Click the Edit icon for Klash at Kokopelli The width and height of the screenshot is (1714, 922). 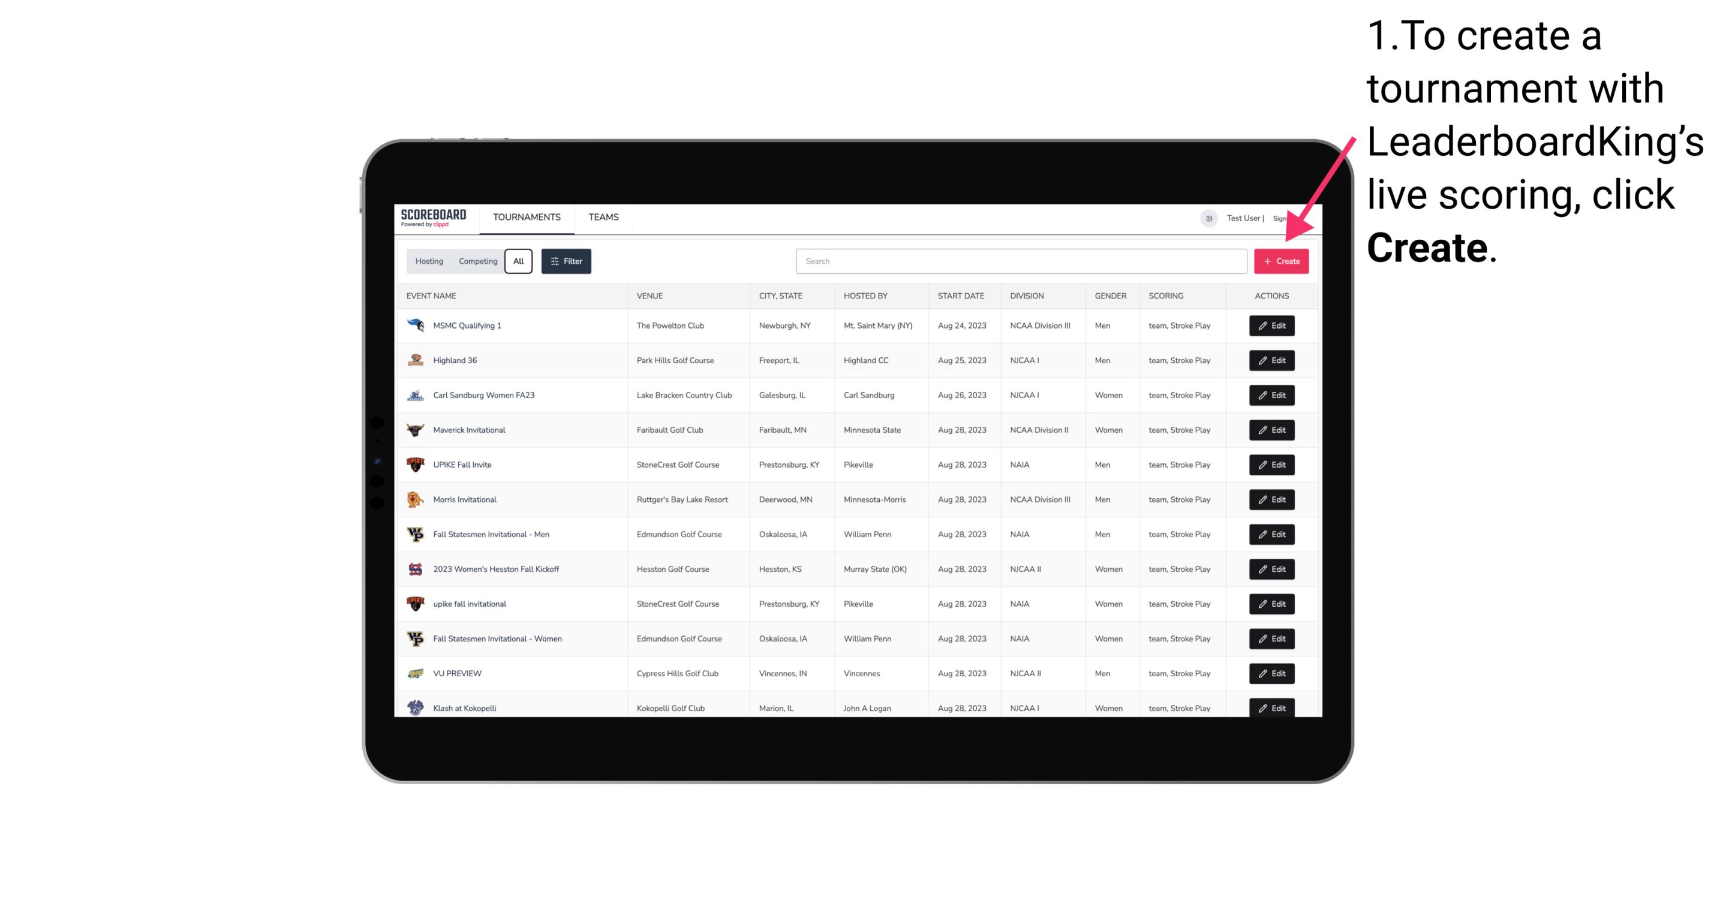pyautogui.click(x=1271, y=707)
